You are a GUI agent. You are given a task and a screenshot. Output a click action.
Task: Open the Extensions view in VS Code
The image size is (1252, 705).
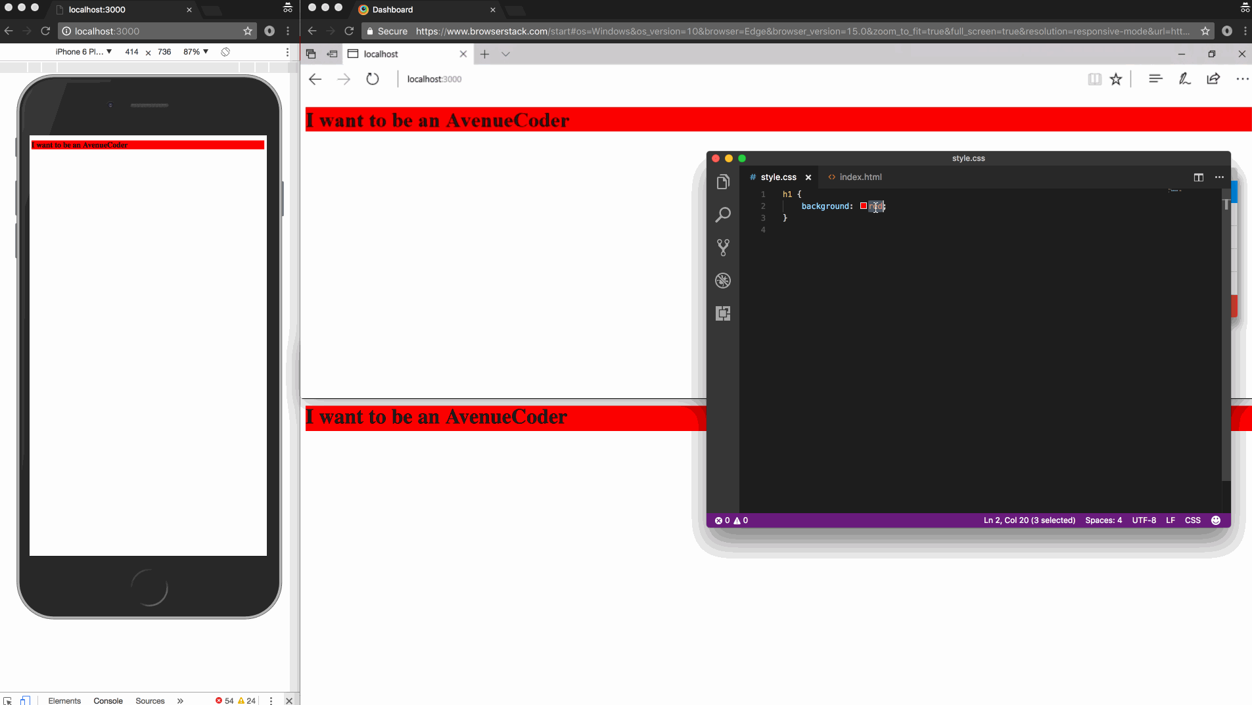(x=723, y=313)
